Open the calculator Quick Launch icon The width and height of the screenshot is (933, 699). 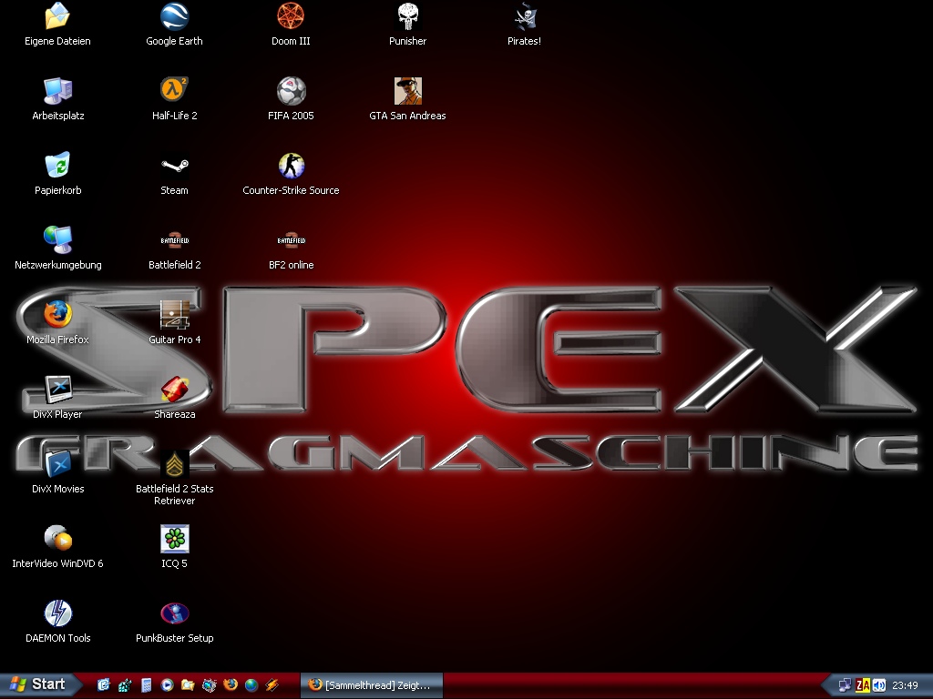click(147, 685)
